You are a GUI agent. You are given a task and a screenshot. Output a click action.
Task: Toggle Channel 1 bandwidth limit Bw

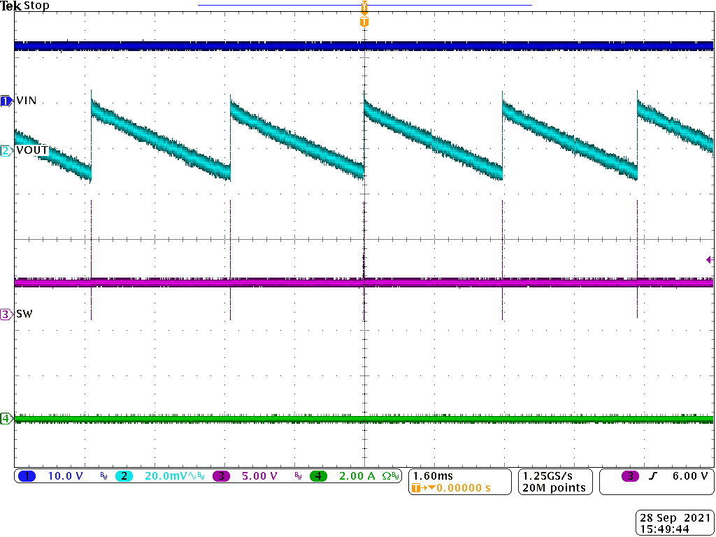click(102, 476)
